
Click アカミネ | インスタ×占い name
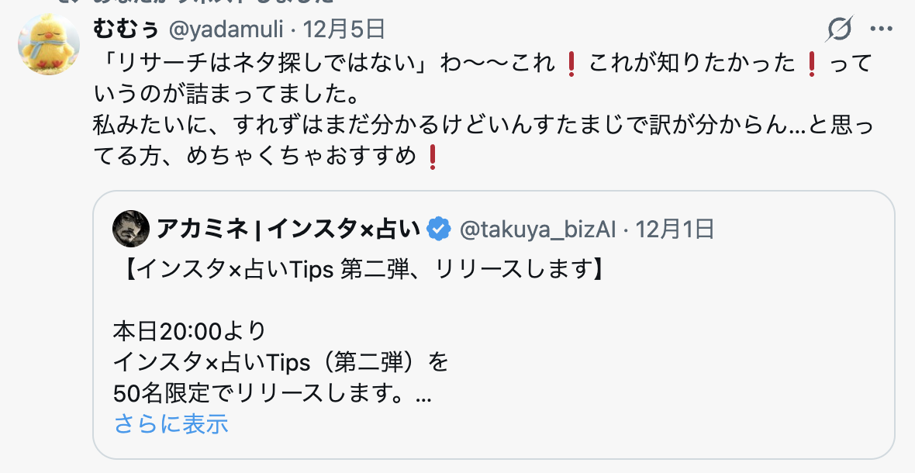(x=288, y=230)
